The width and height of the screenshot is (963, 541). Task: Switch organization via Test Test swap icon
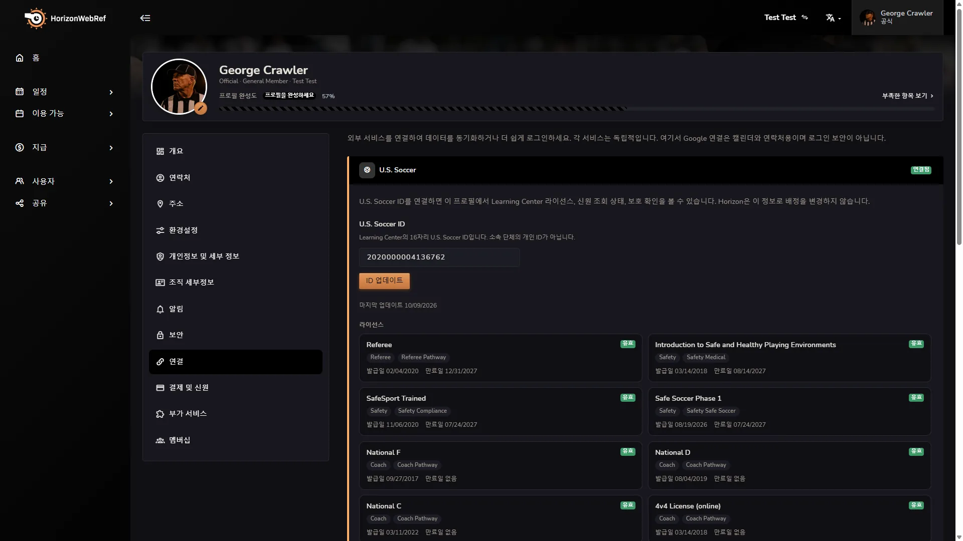tap(805, 18)
